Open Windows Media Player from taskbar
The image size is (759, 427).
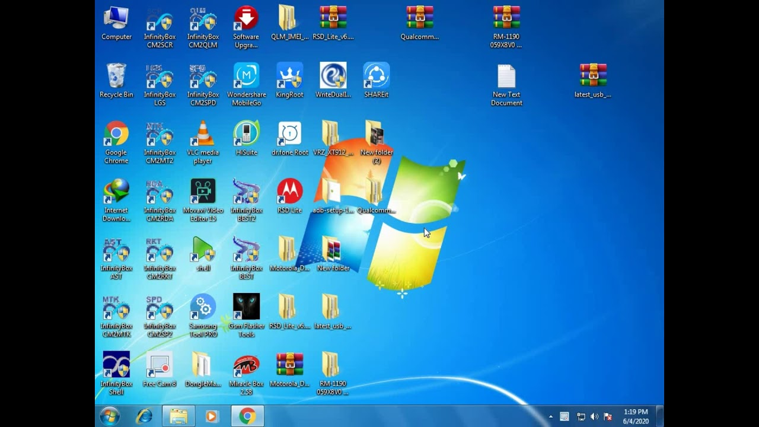coord(212,416)
